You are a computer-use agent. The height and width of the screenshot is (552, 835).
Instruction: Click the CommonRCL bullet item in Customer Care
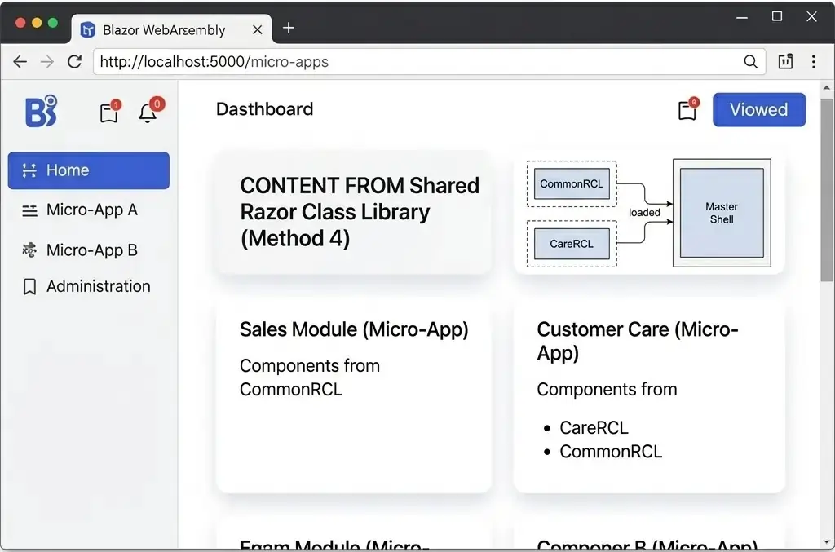pos(611,452)
